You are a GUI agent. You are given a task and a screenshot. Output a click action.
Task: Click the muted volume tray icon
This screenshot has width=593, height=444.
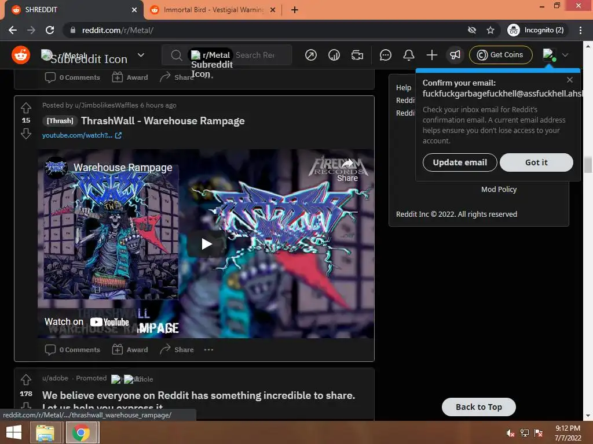click(511, 433)
